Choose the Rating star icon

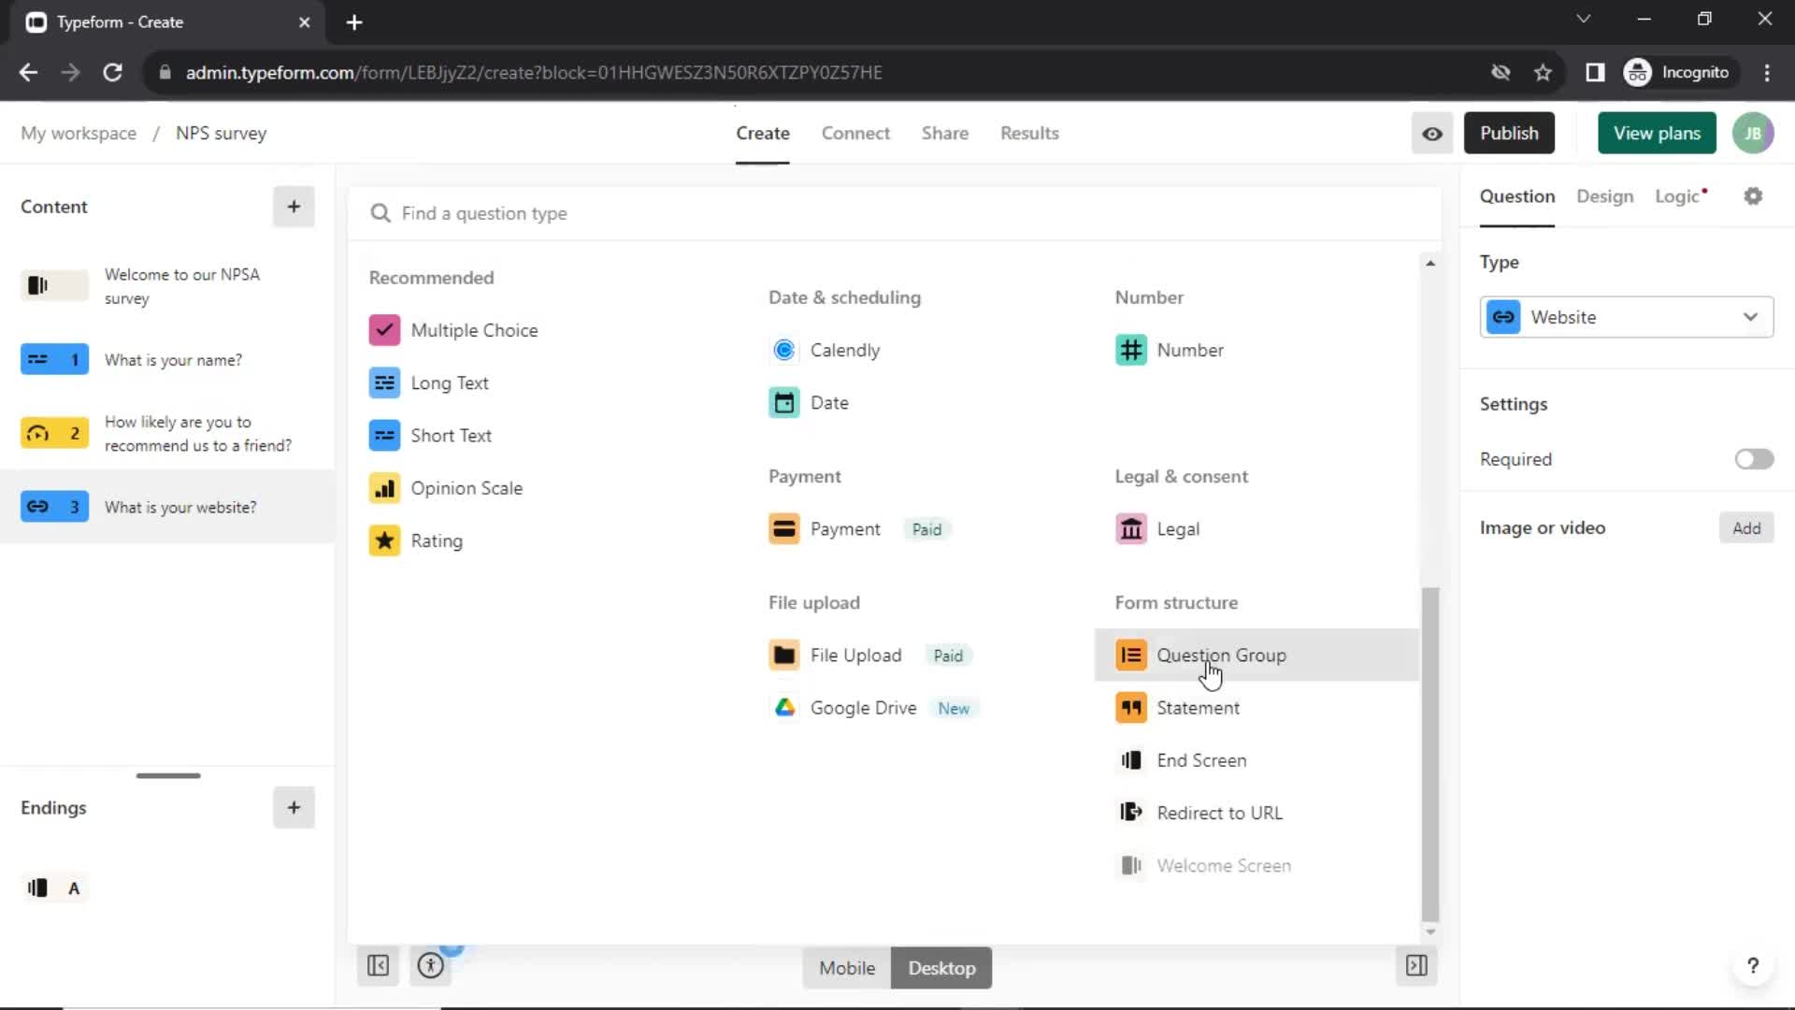(384, 541)
